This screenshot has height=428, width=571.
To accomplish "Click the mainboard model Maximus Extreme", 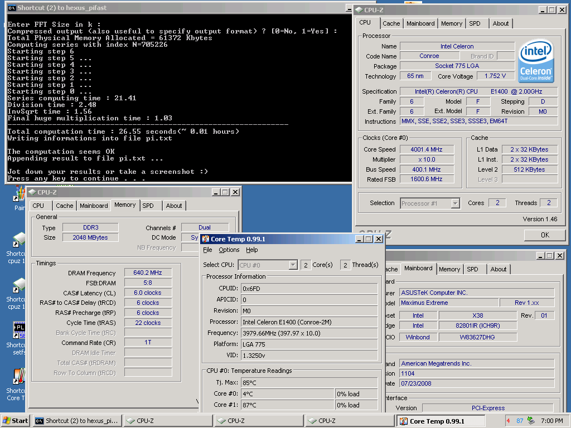I will (449, 303).
